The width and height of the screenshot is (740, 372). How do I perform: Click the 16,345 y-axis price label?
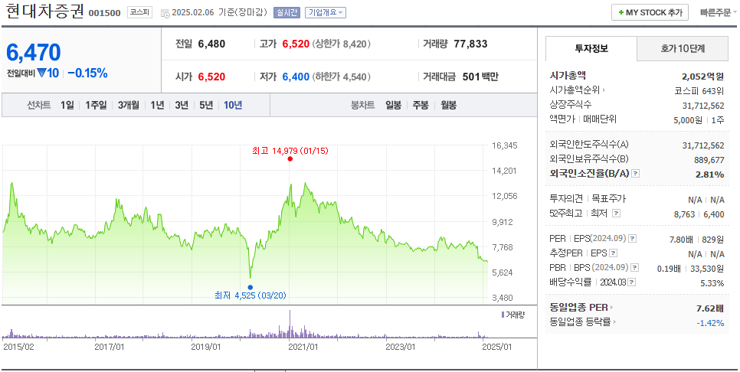(x=505, y=145)
